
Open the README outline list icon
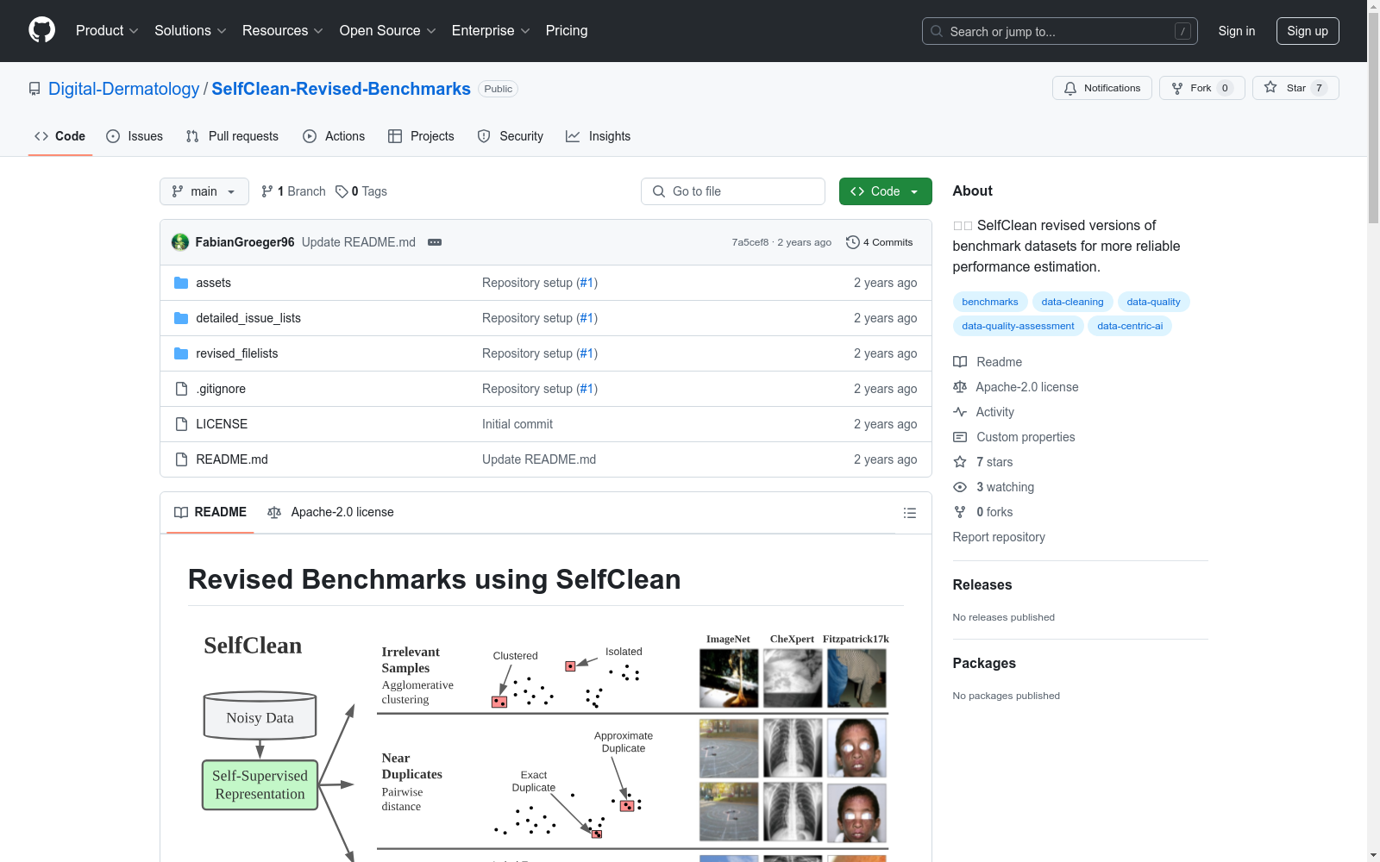coord(909,513)
